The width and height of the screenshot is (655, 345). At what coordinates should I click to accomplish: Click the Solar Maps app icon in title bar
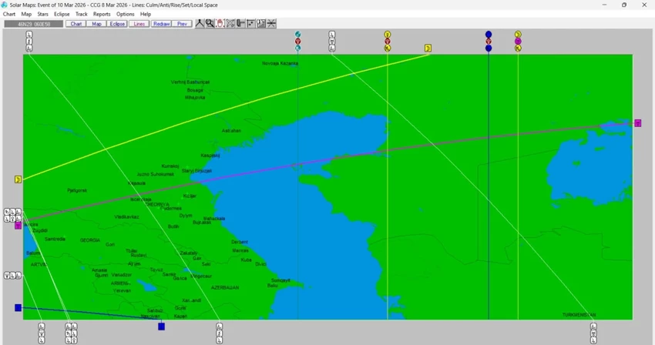(x=4, y=5)
